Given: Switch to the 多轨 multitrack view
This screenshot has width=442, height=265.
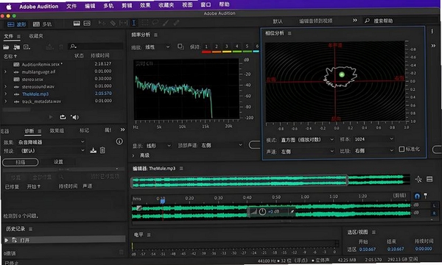Looking at the screenshot, I should tap(42, 24).
